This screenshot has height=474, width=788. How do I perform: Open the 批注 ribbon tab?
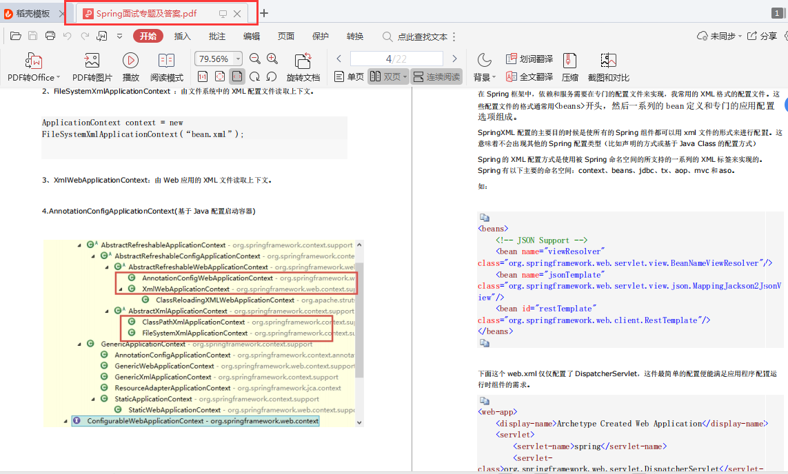coord(217,36)
